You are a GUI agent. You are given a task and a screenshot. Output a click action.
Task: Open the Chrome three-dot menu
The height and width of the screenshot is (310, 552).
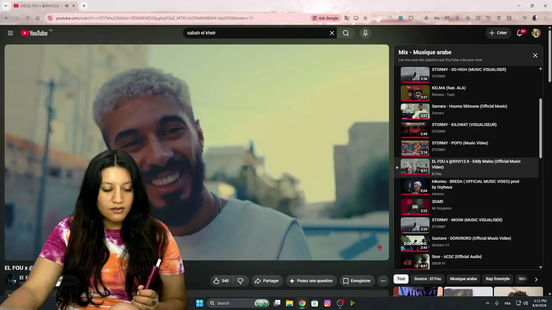[x=545, y=18]
